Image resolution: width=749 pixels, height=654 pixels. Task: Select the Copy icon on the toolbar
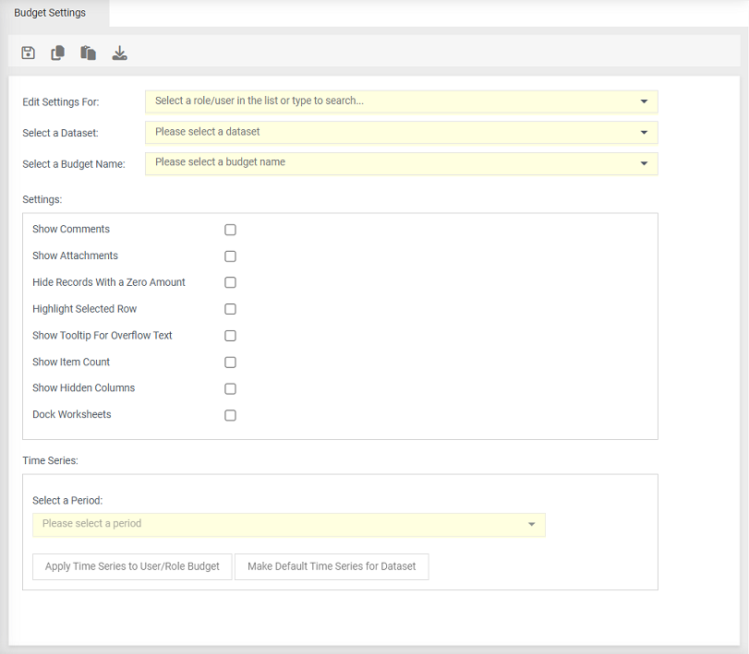57,53
